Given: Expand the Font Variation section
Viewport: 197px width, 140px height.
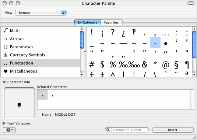Looking at the screenshot, I should [4, 123].
